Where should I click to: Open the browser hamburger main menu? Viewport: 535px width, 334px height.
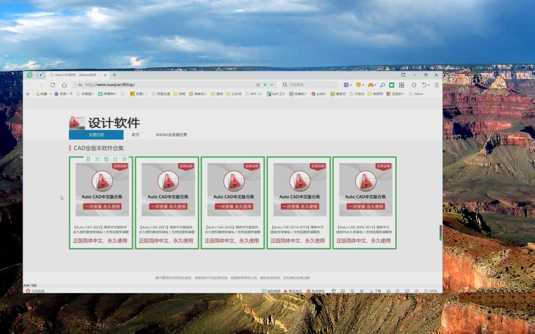pos(437,85)
